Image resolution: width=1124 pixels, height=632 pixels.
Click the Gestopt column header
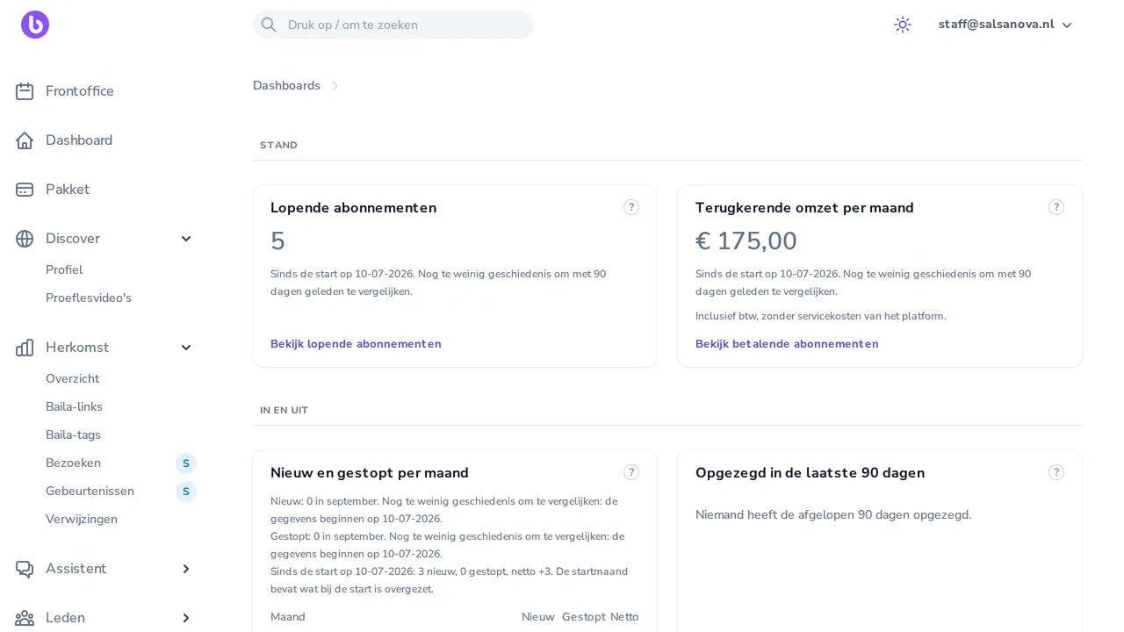[x=583, y=617]
